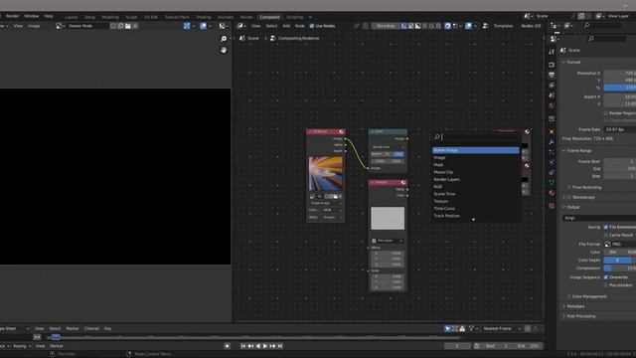
Task: Toggle the auto-keying record button
Action: click(x=228, y=346)
